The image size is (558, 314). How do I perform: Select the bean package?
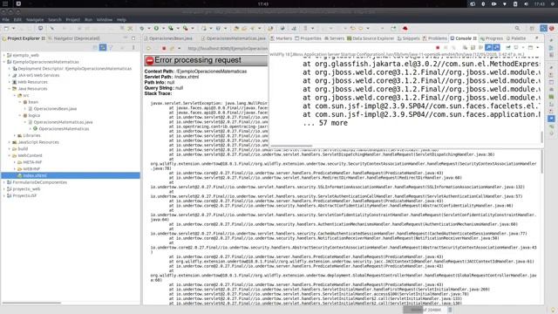coord(31,102)
